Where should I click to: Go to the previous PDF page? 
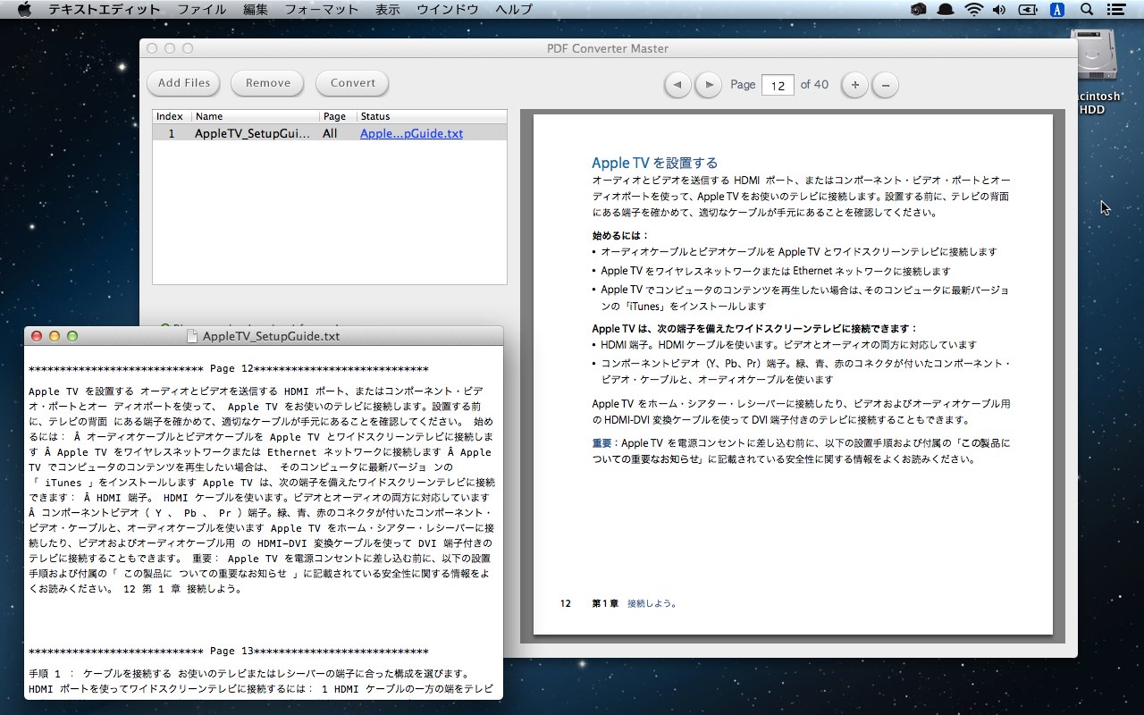(x=677, y=85)
